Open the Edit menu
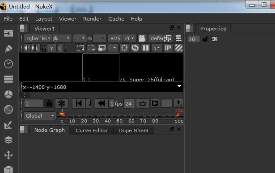 tap(24, 19)
